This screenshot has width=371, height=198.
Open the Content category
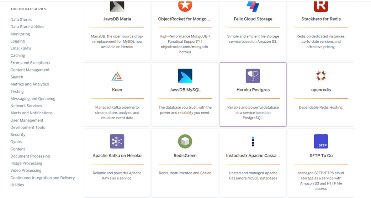pyautogui.click(x=17, y=149)
